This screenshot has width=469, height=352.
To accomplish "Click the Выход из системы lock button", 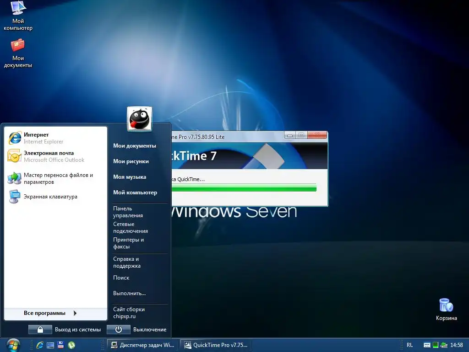I will (40, 330).
